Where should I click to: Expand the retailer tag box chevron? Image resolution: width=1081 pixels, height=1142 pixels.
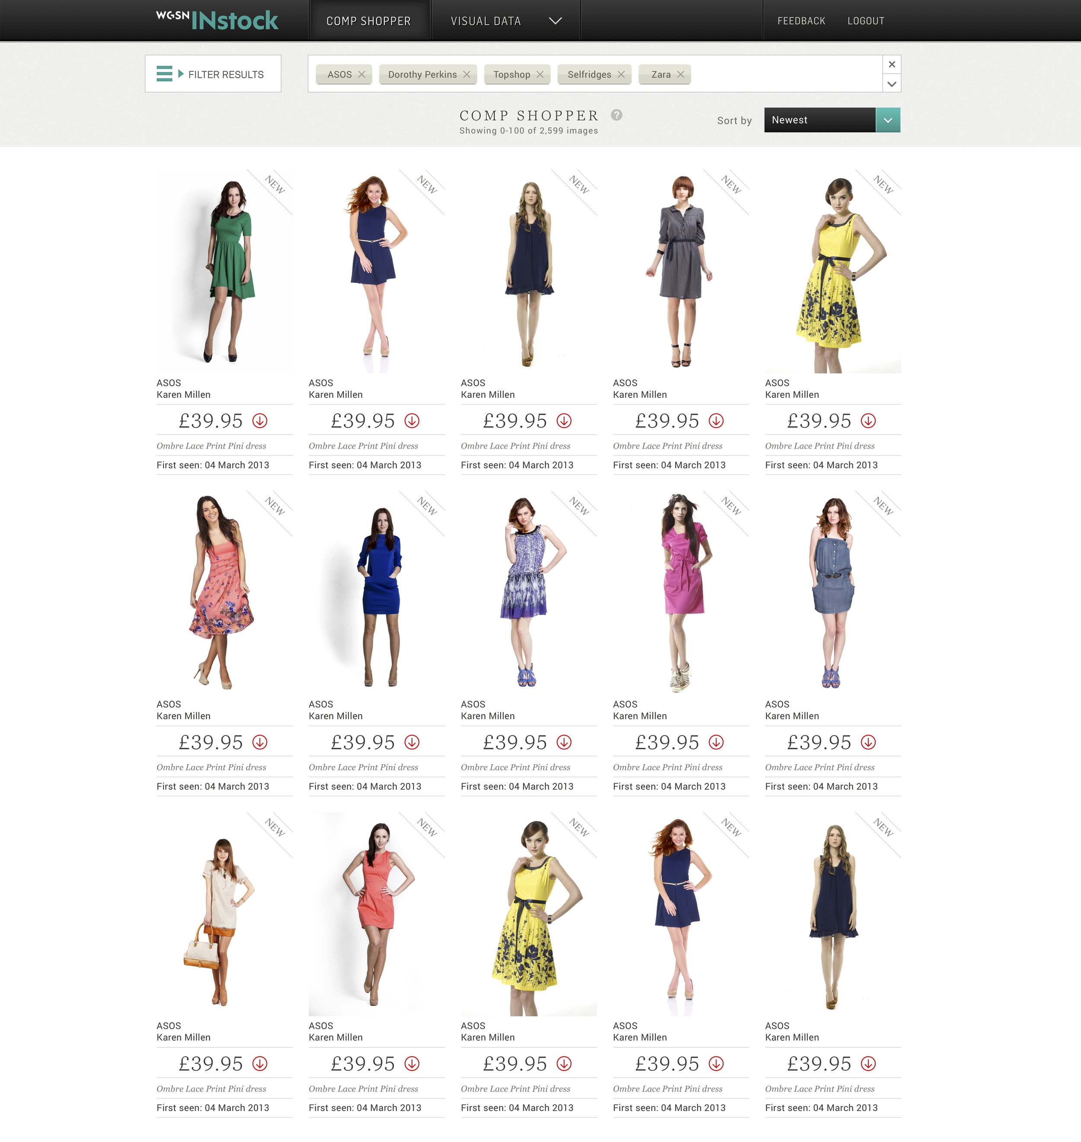(x=892, y=84)
